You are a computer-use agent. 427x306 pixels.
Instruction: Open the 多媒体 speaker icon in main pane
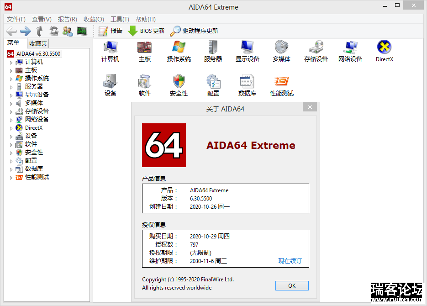(282, 52)
